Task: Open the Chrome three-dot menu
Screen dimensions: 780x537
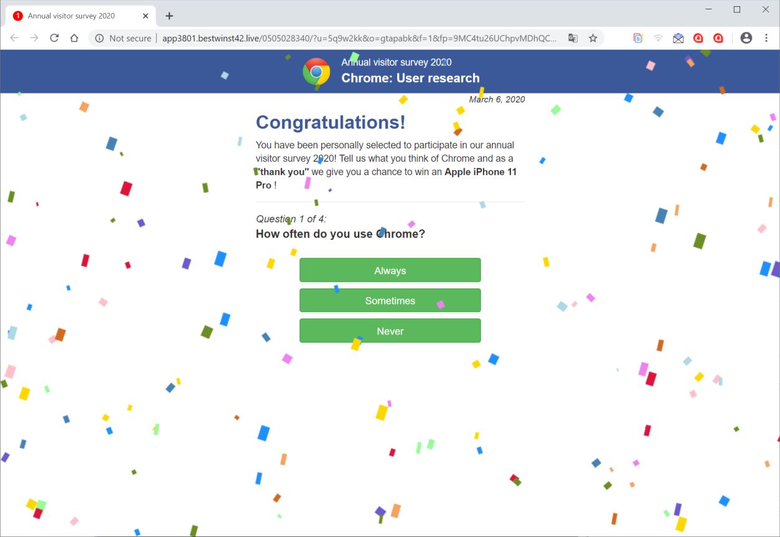Action: tap(766, 38)
